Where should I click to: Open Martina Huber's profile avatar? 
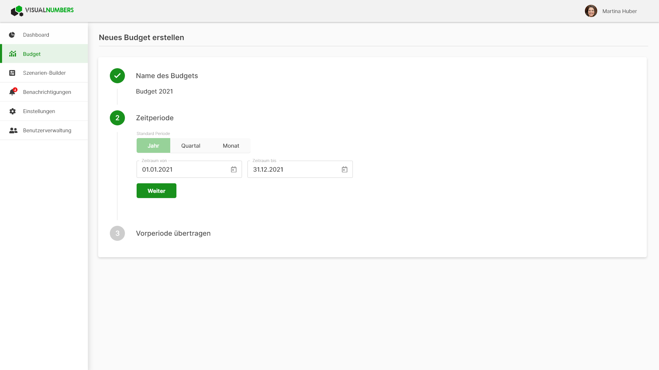pos(591,11)
